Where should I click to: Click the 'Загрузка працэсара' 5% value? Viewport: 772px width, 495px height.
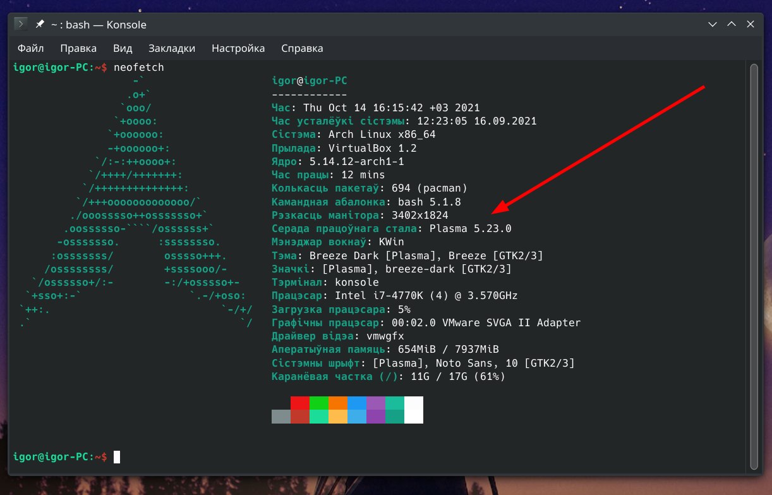click(x=404, y=309)
